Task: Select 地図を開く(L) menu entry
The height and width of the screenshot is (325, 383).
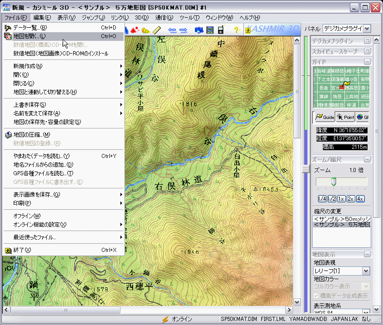Action: [x=64, y=36]
